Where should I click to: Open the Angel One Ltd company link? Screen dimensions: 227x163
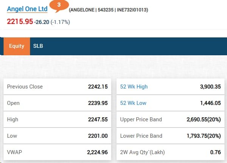pos(27,9)
